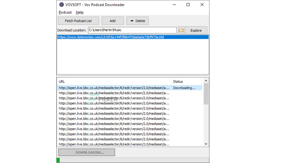The image size is (282, 163).
Task: Close the Vov Podcast Downloader window
Action: pyautogui.click(x=202, y=5)
